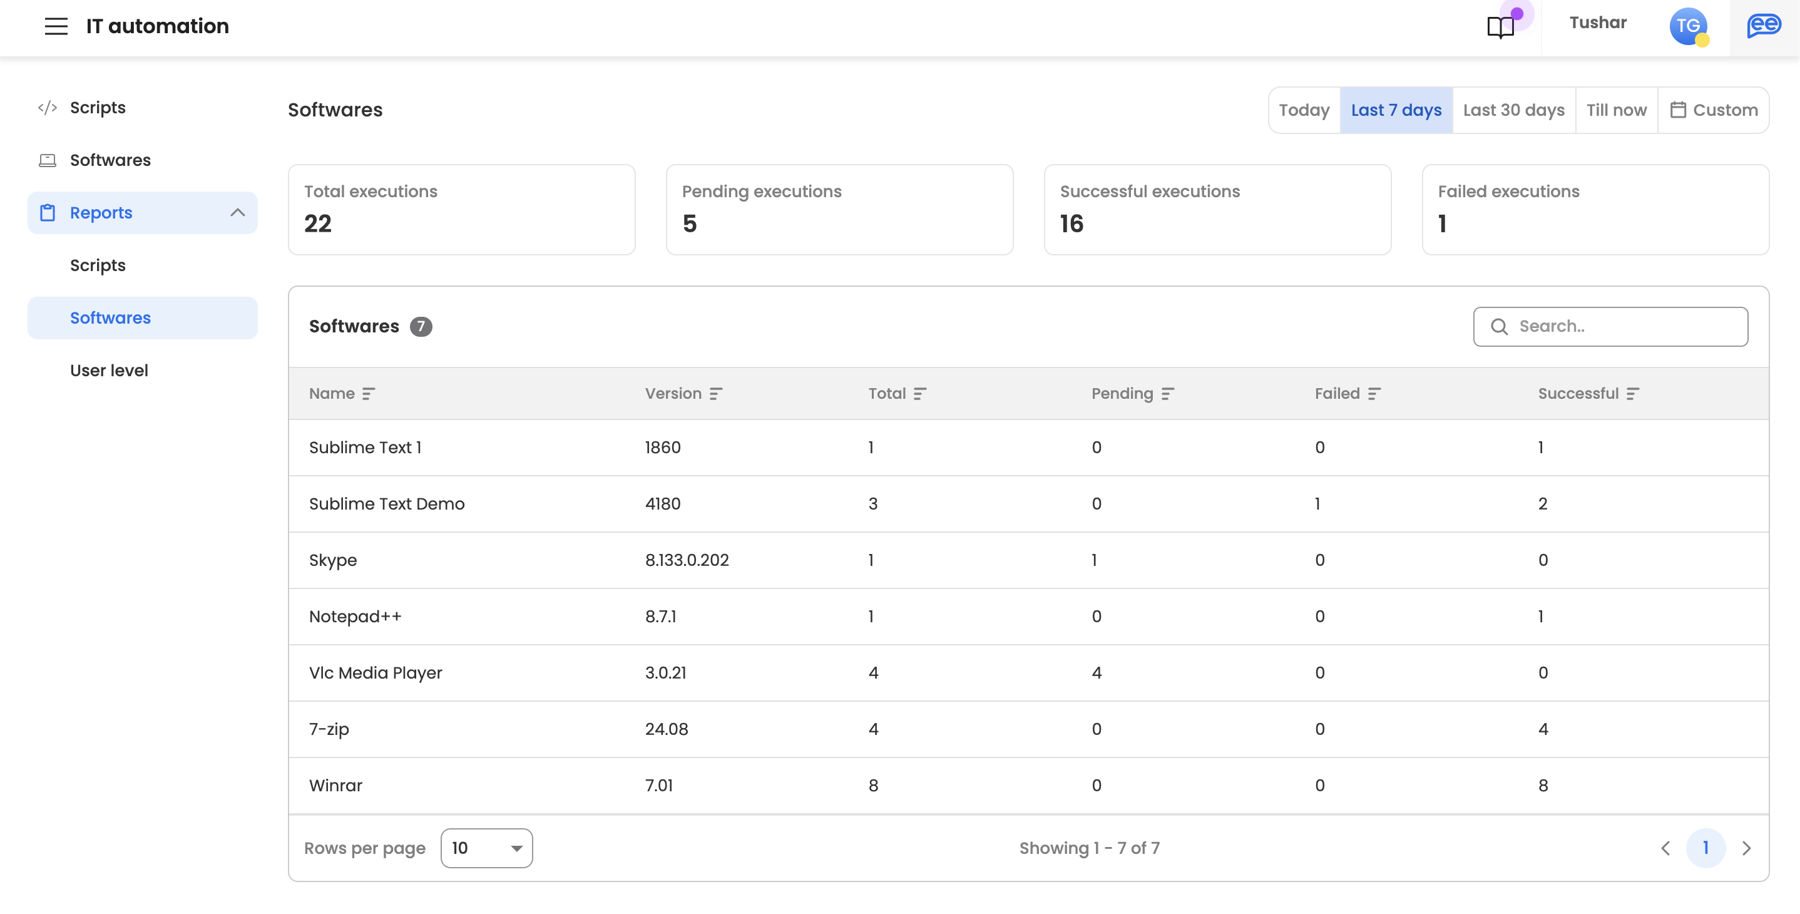The image size is (1800, 914).
Task: Open Rows per page dropdown
Action: (x=486, y=848)
